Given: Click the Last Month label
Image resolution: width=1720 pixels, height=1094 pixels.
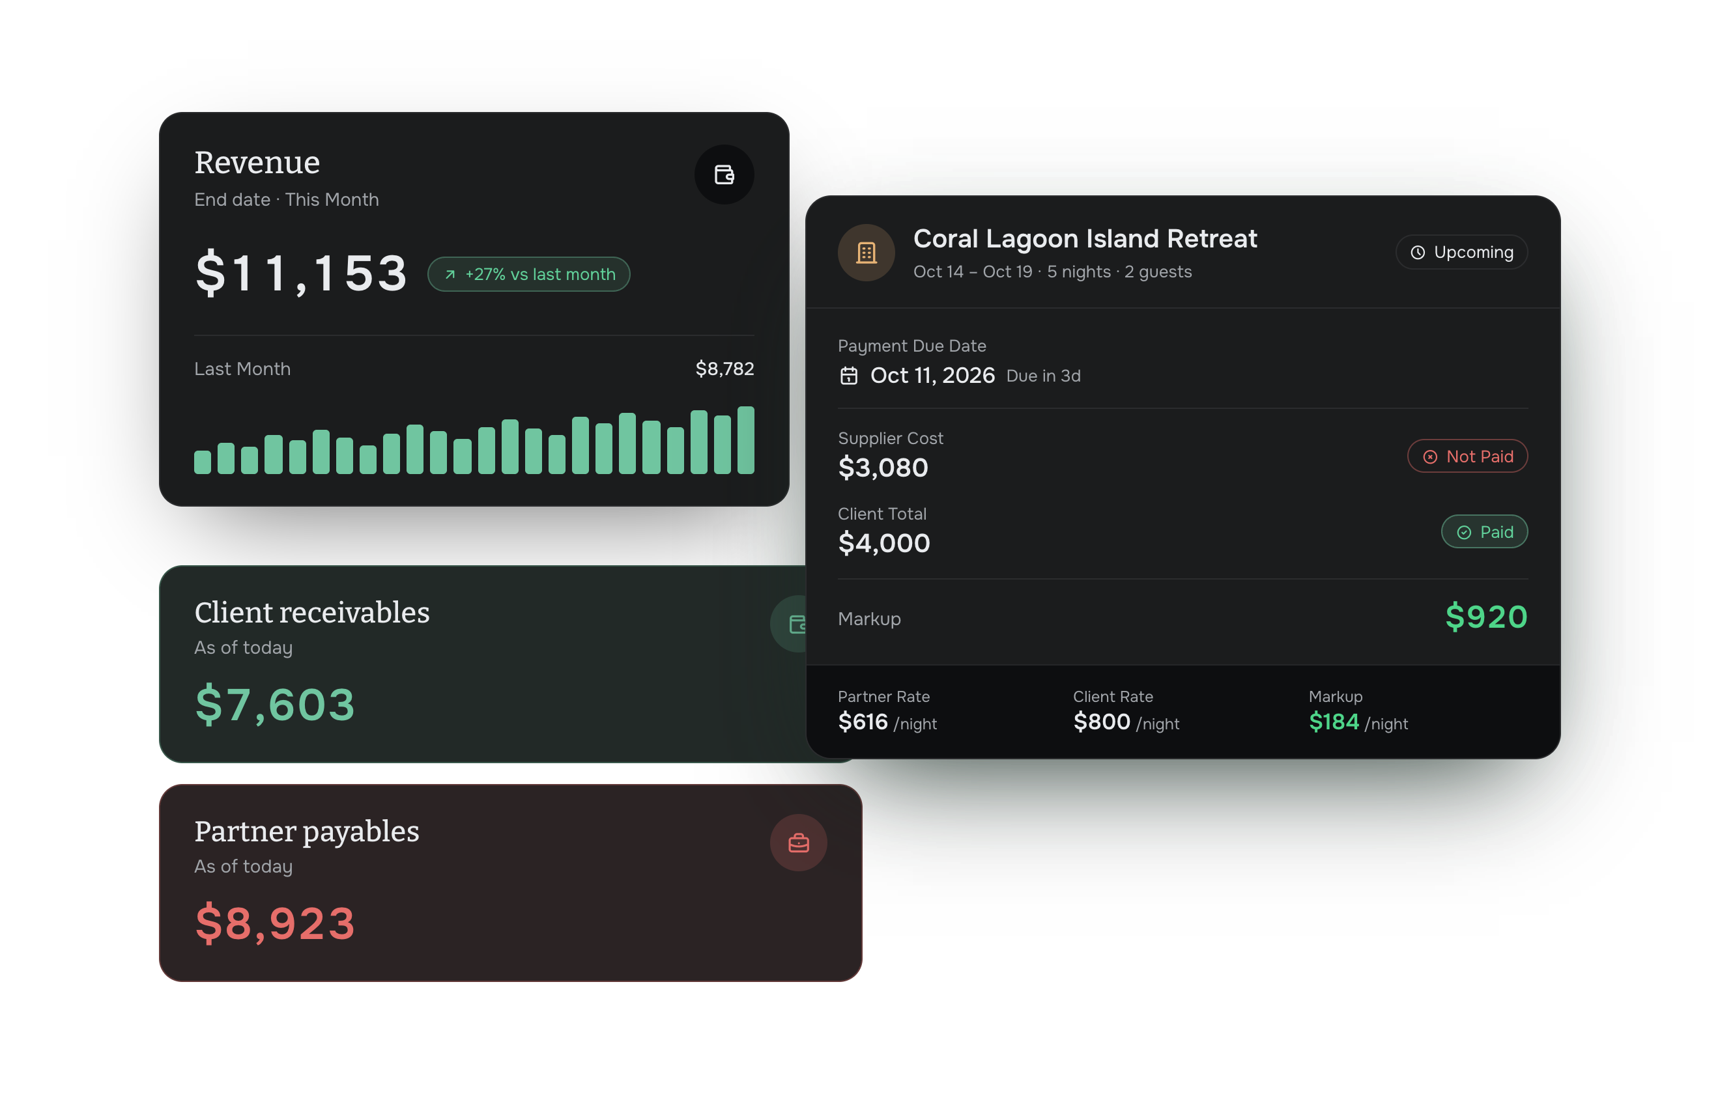Looking at the screenshot, I should pyautogui.click(x=242, y=369).
